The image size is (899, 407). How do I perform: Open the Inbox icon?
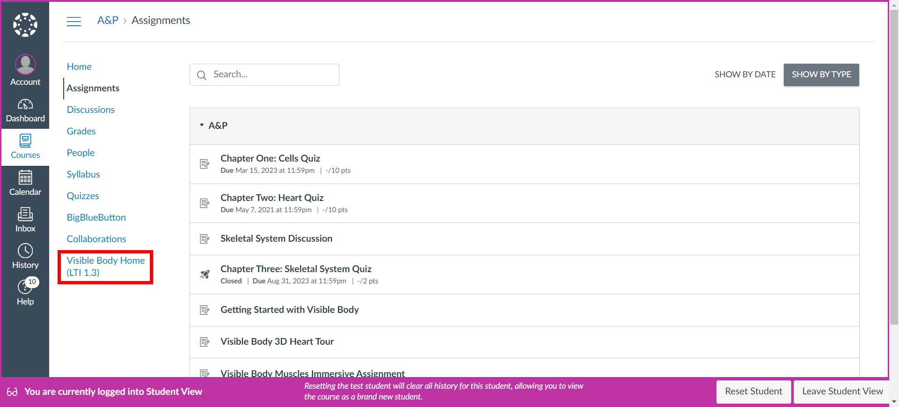coord(25,220)
